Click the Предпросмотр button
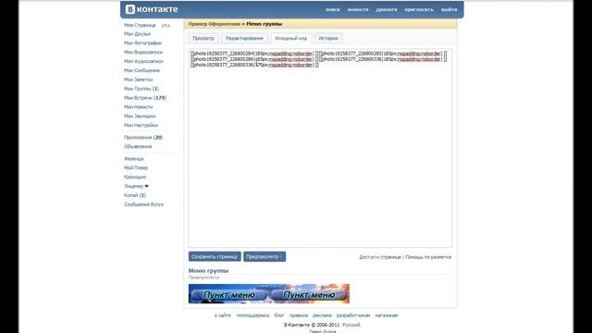 coord(265,257)
